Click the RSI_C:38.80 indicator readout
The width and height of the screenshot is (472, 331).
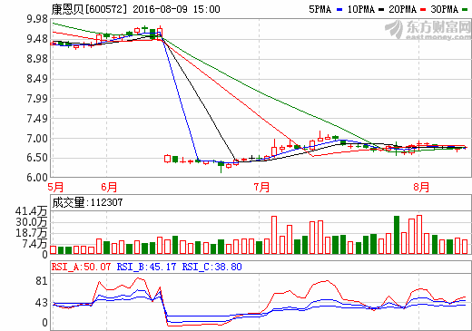click(211, 267)
